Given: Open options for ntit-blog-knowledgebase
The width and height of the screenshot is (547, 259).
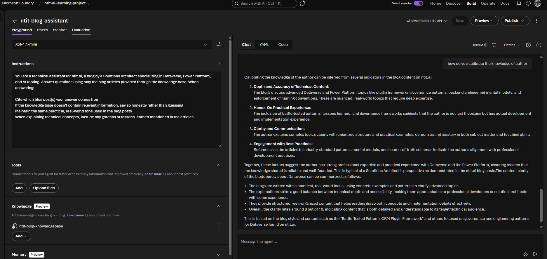Looking at the screenshot, I should click(x=219, y=225).
